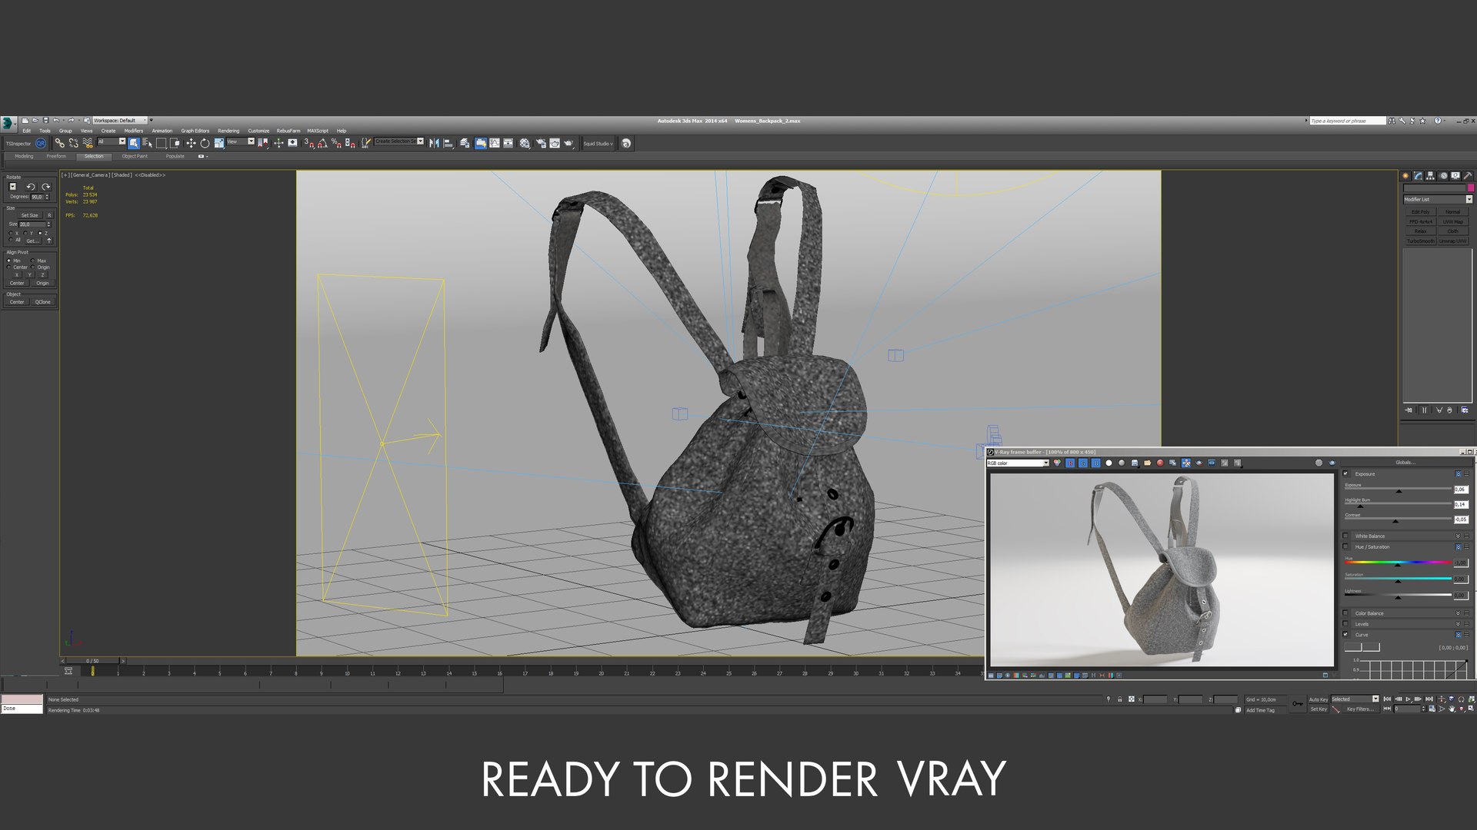Open the Rendering menu
1477x830 pixels.
click(228, 131)
